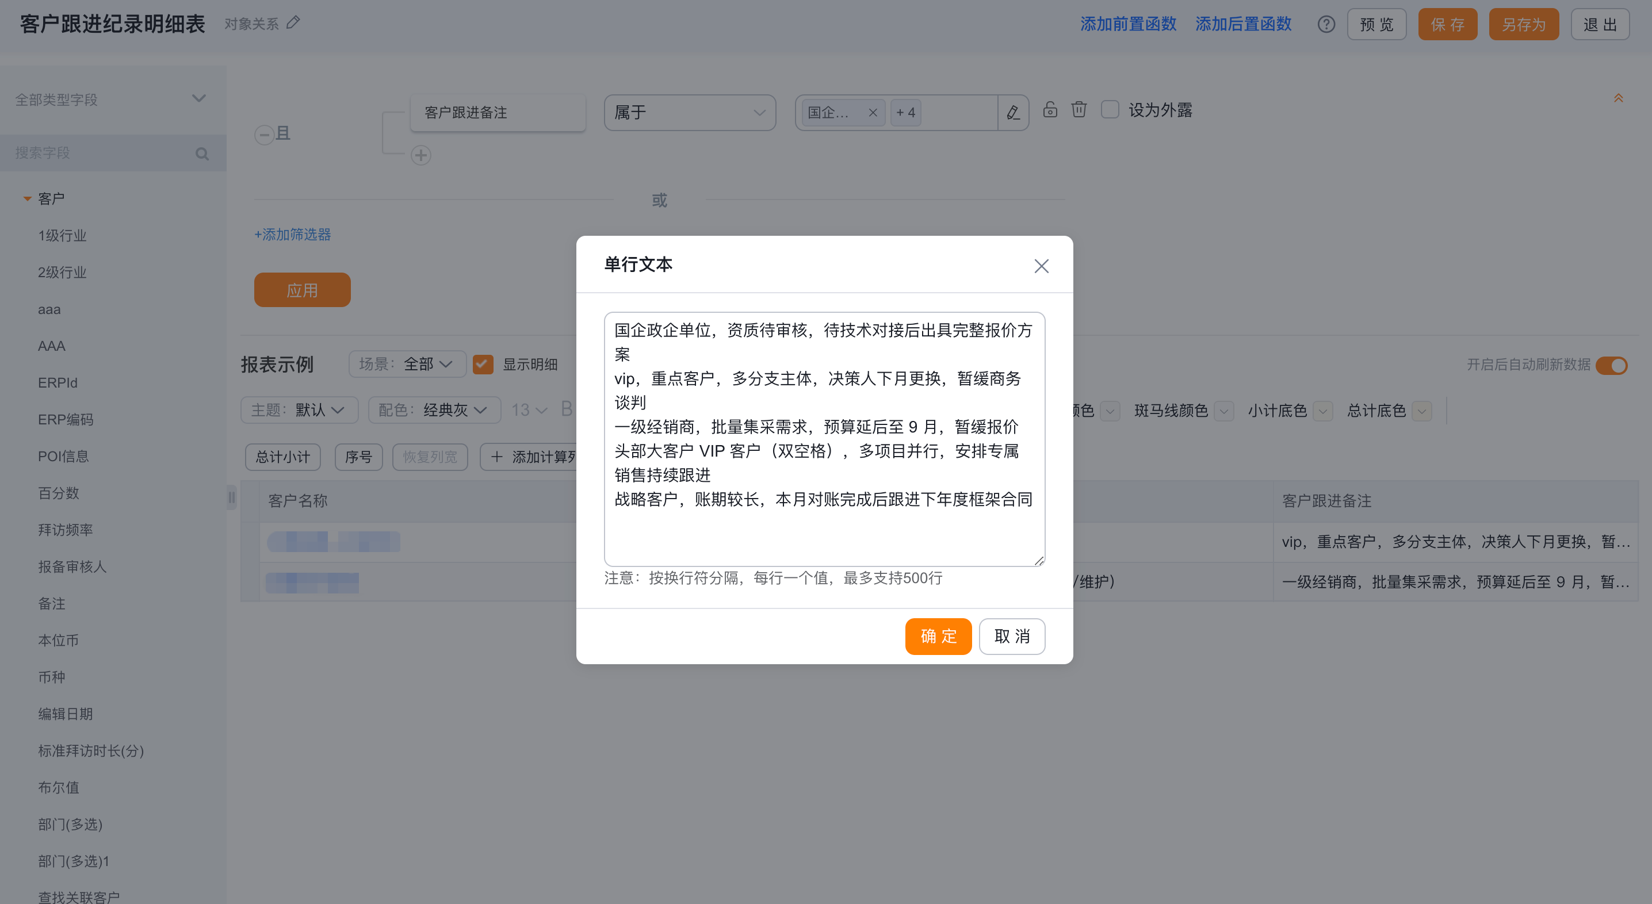
Task: Open 添加前置函数 link
Action: [x=1128, y=24]
